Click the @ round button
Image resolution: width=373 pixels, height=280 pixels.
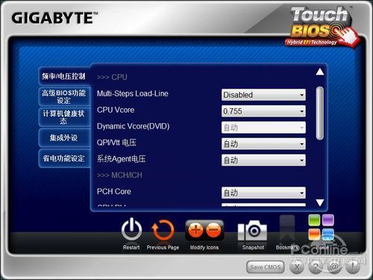point(334,267)
